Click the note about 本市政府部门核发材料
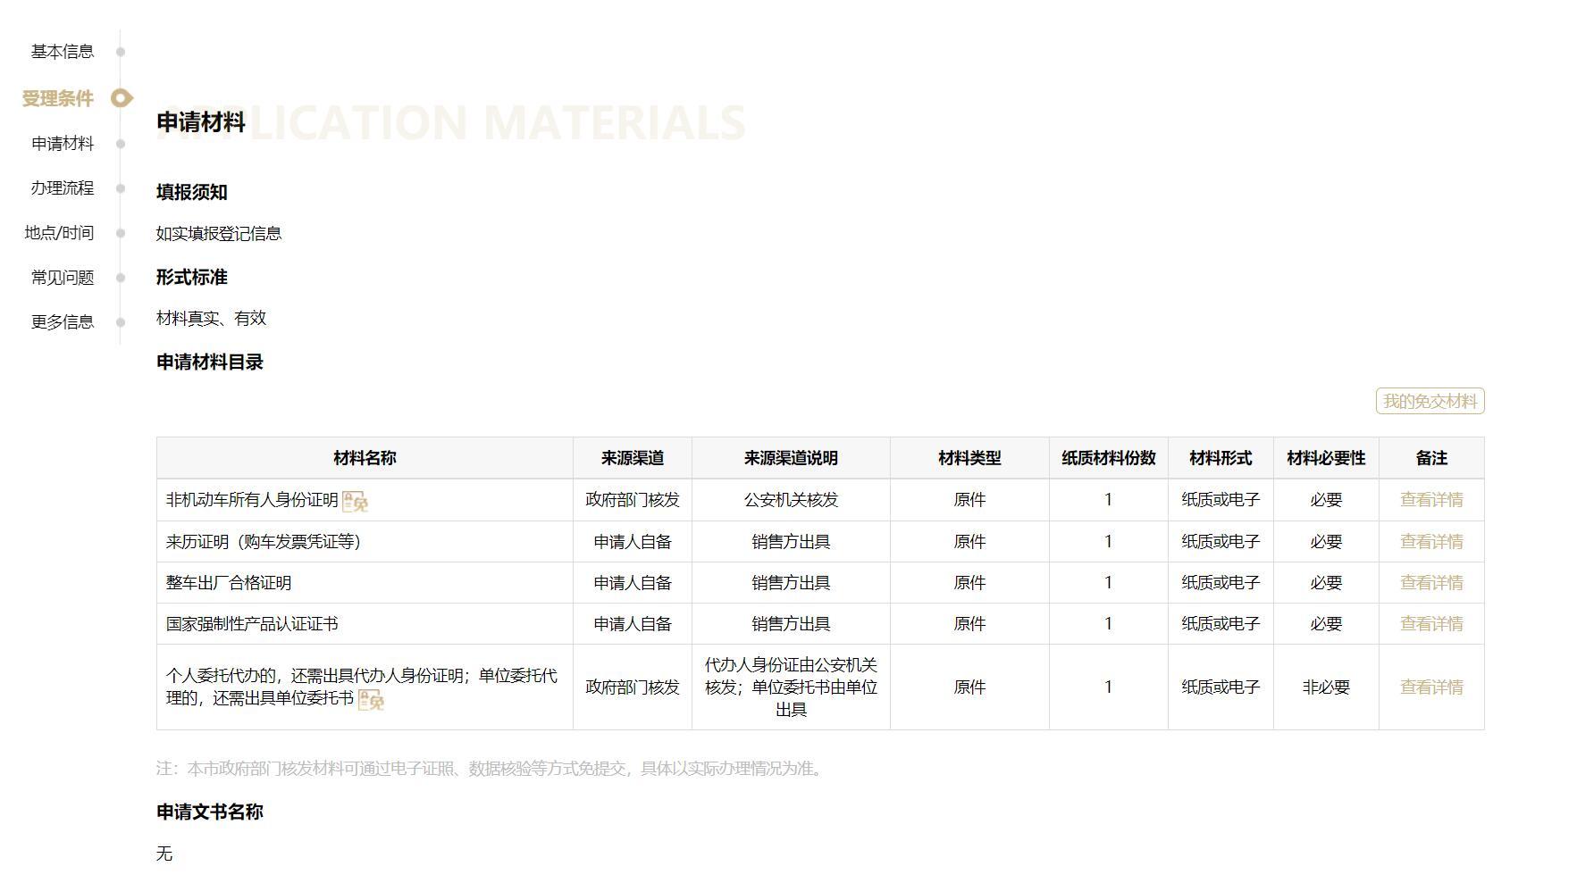Viewport: 1577px width, 883px height. point(490,768)
